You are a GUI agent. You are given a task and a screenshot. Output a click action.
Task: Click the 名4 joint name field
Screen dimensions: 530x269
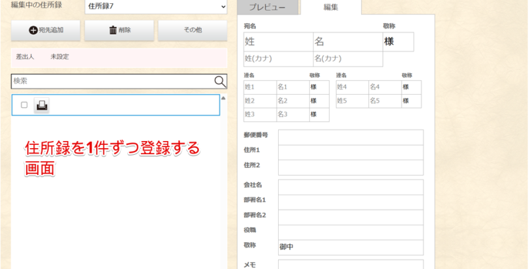[385, 87]
